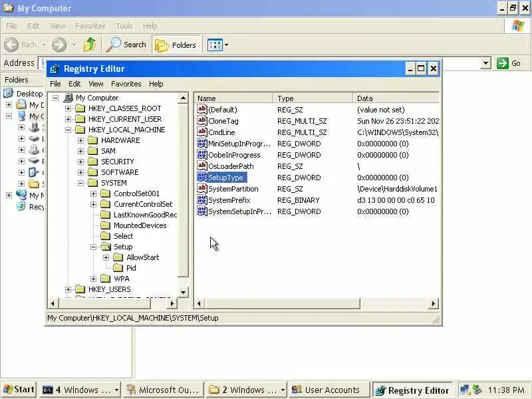Click the OsLoaderPath string value icon
This screenshot has height=399, width=532.
[x=202, y=166]
